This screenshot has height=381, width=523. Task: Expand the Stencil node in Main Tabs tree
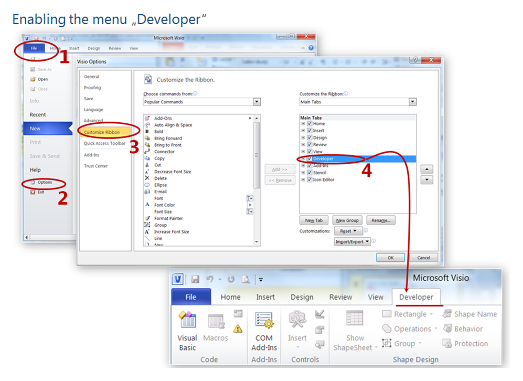[x=303, y=173]
